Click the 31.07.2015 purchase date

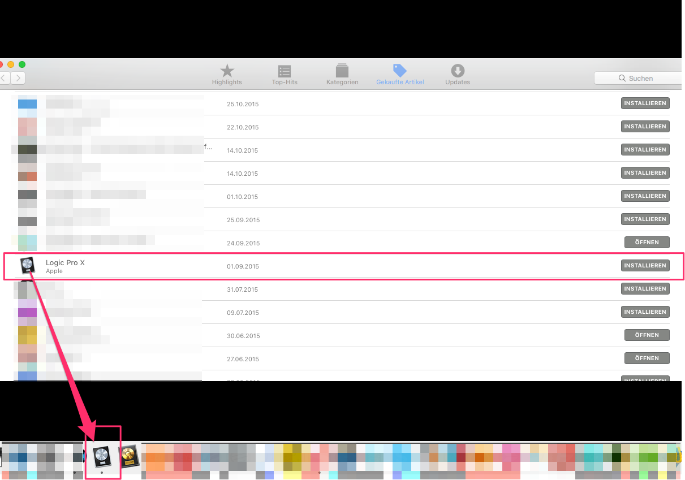point(242,289)
